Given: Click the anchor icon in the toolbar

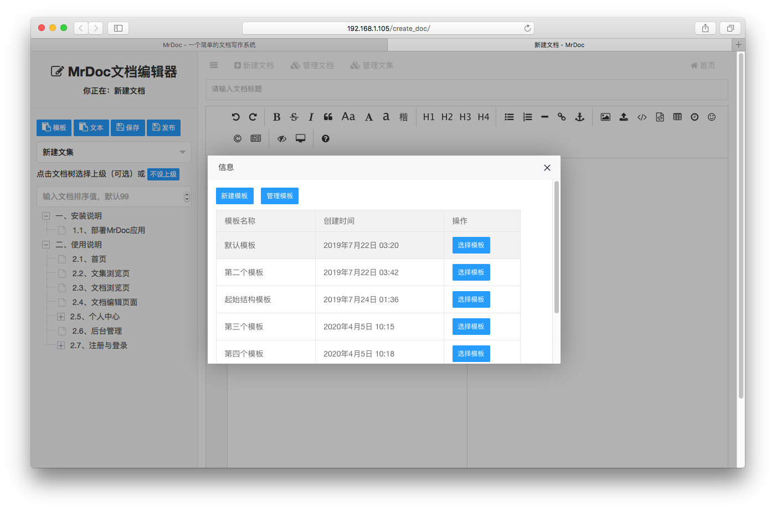Looking at the screenshot, I should click(x=579, y=117).
